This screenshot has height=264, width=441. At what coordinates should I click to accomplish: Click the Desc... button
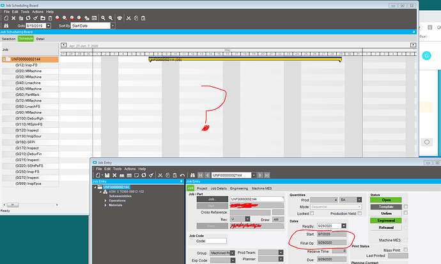pos(212,226)
